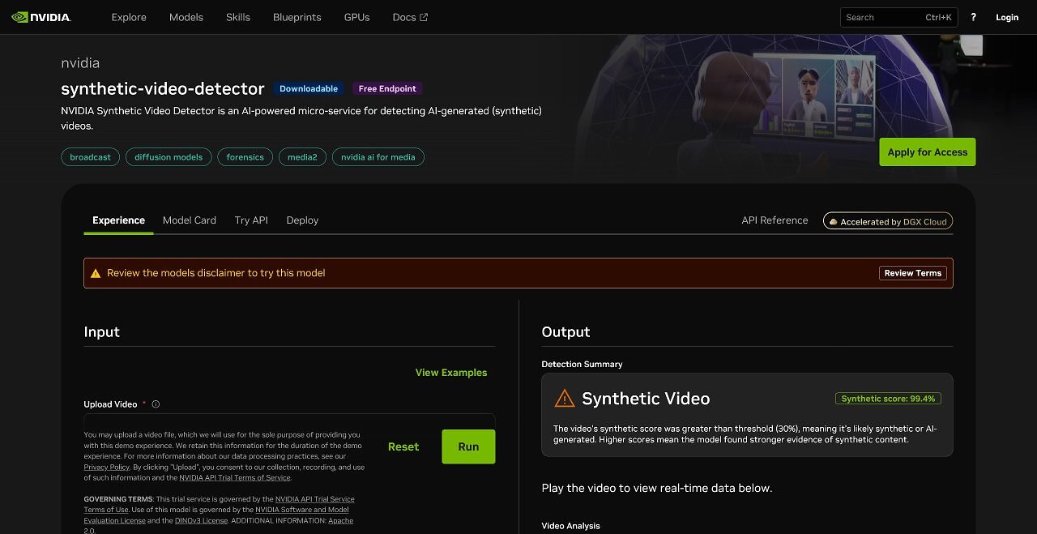1037x534 pixels.
Task: Click the warning icon in disclaimer banner
Action: pyautogui.click(x=96, y=273)
